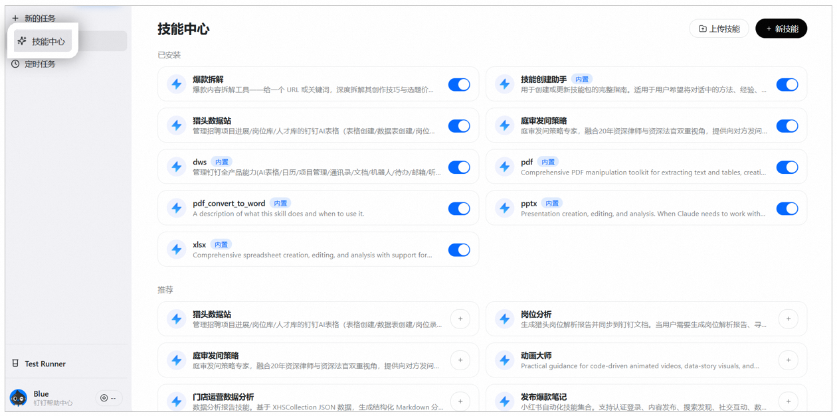Click the Blue user avatar icon

19,398
